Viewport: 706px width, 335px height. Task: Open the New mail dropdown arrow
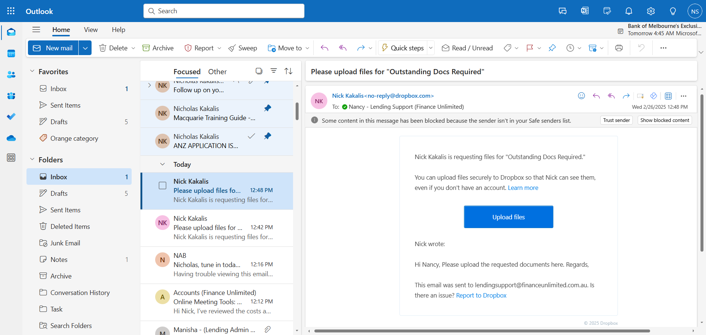(85, 48)
